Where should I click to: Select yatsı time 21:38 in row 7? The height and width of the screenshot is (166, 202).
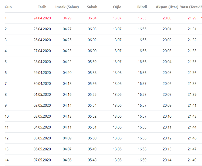coord(192,84)
